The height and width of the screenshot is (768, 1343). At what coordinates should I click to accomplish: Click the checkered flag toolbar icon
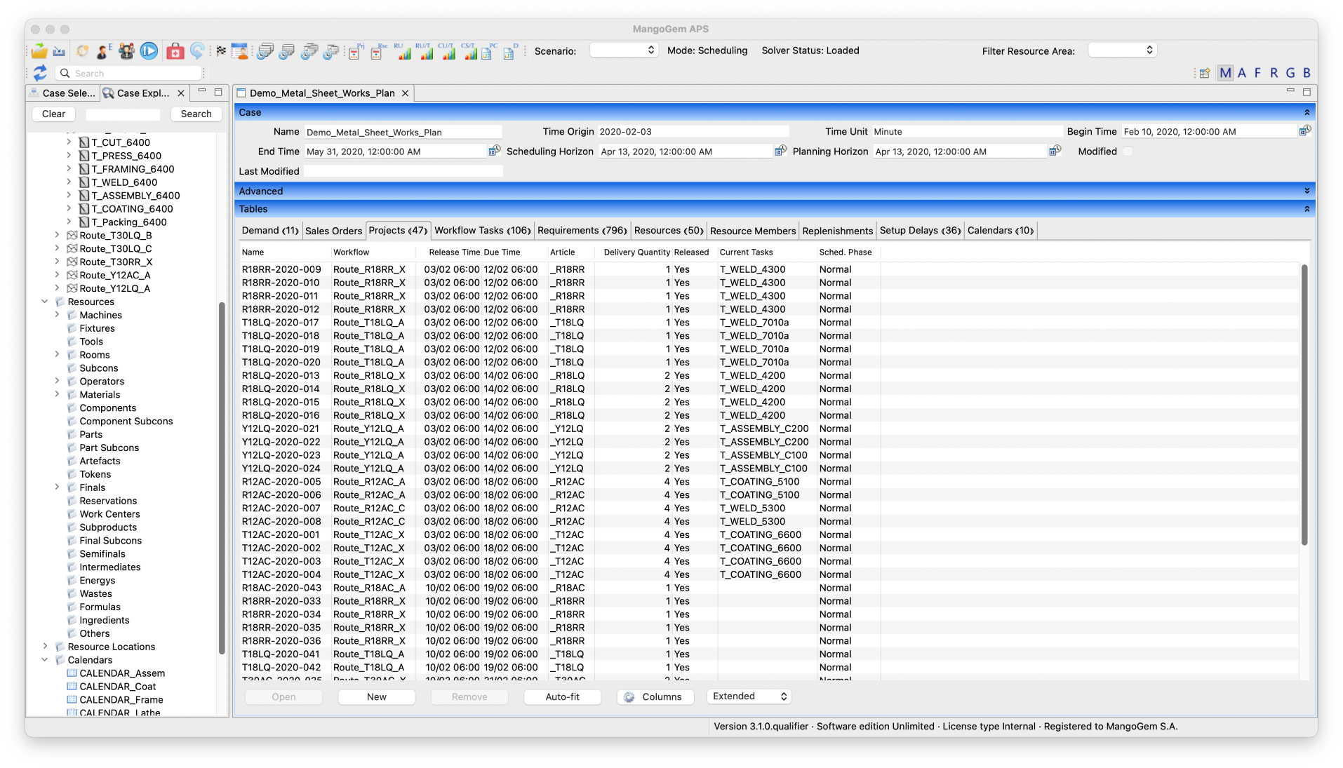[221, 50]
